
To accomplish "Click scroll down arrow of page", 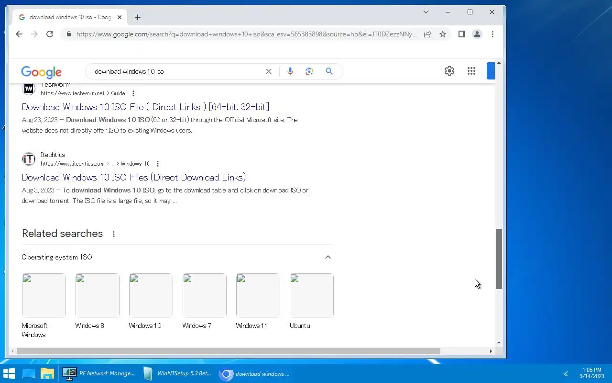I will tap(499, 343).
